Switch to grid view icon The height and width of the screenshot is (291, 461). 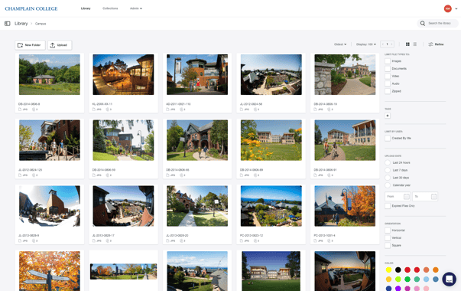[407, 44]
